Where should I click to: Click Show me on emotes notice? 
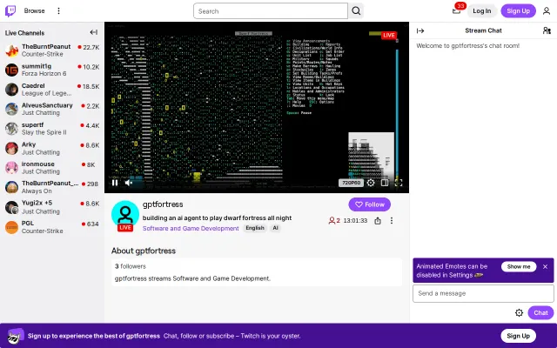tap(519, 266)
